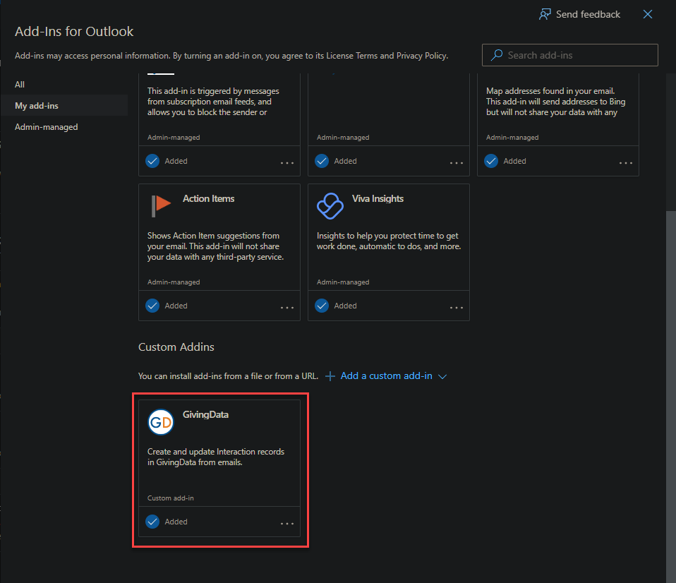
Task: Click the three-dot menu on the Bing maps add-in card
Action: pyautogui.click(x=625, y=162)
